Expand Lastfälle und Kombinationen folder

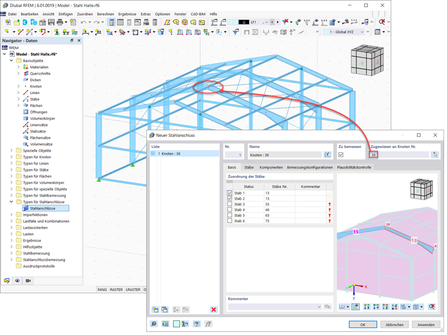11,221
